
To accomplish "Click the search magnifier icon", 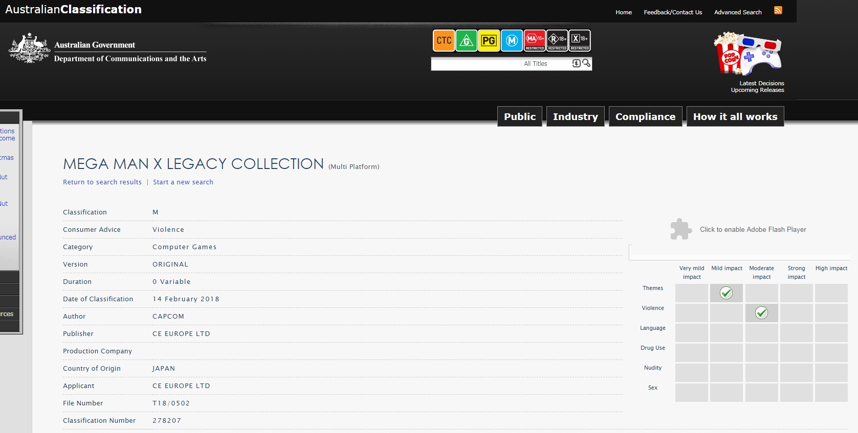I will pyautogui.click(x=586, y=63).
